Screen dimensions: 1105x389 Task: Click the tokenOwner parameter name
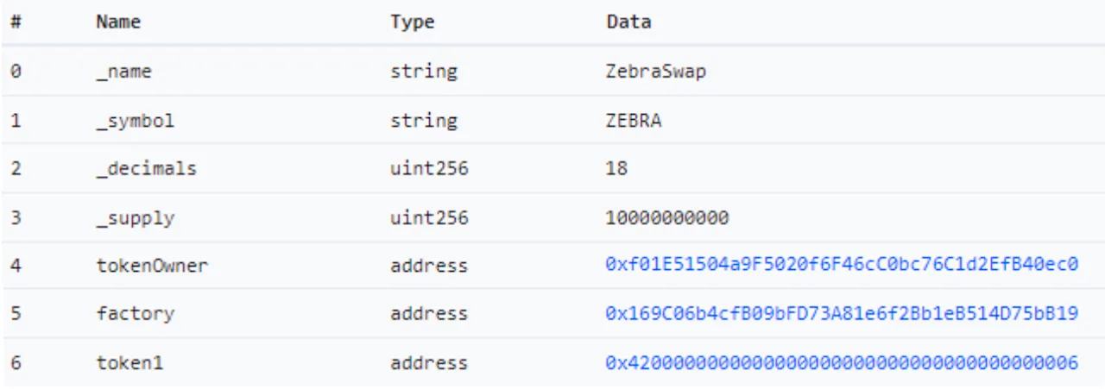[152, 266]
